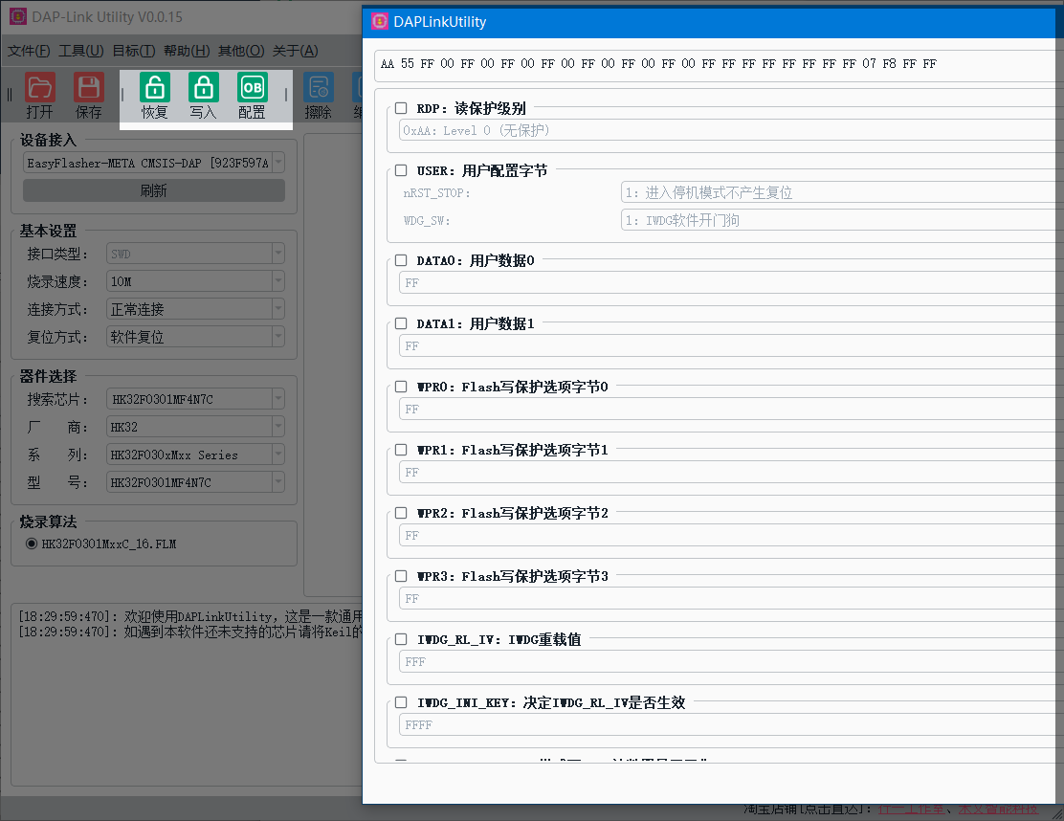Click the 打开 (Open) folder icon
The image size is (1064, 821).
[x=39, y=87]
